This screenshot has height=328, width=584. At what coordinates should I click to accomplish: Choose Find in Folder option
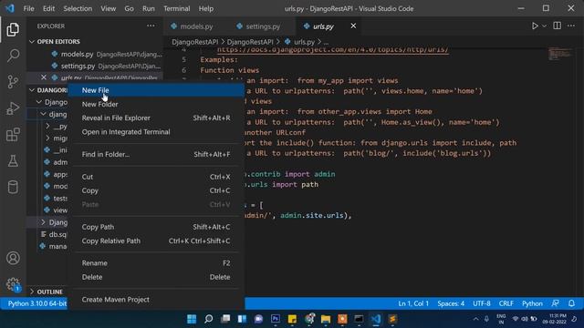click(x=156, y=154)
